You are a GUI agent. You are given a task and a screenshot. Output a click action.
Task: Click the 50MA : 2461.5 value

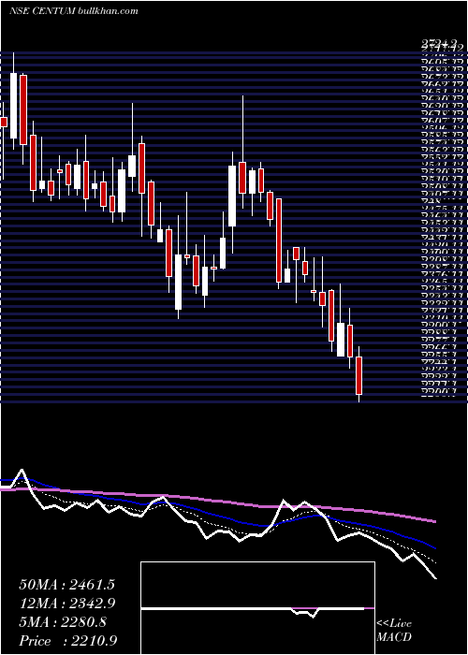coord(66,585)
